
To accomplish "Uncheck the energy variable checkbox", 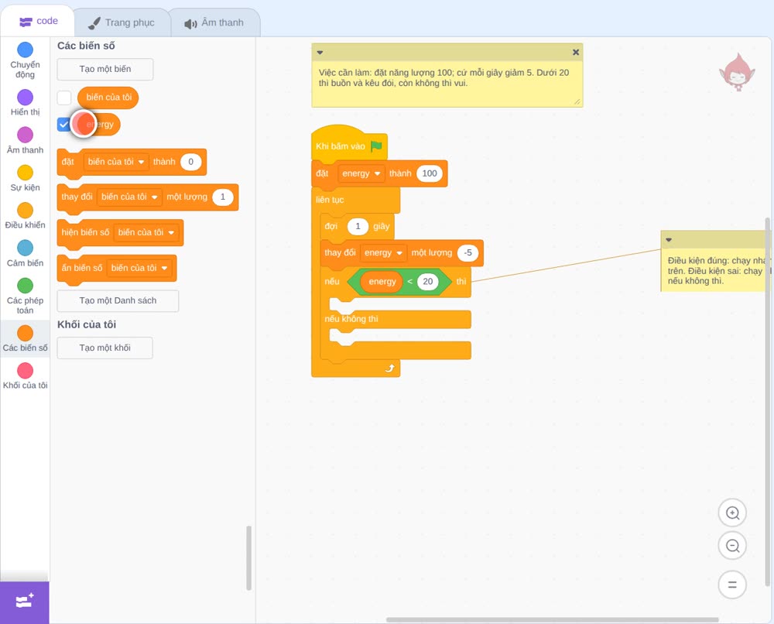I will [x=63, y=125].
